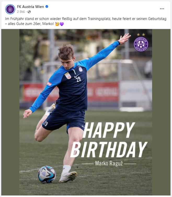Click the white football boot on ground
Viewport: 172px width, 197px height.
(x=68, y=177)
